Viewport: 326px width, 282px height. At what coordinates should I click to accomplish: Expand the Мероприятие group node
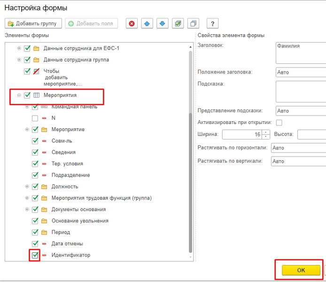tap(27, 129)
